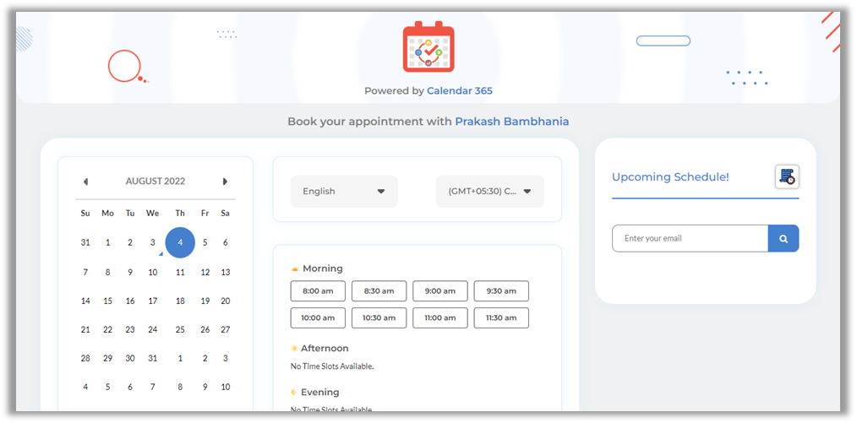Select the 9:00 am slot
This screenshot has width=857, height=423.
pos(439,291)
